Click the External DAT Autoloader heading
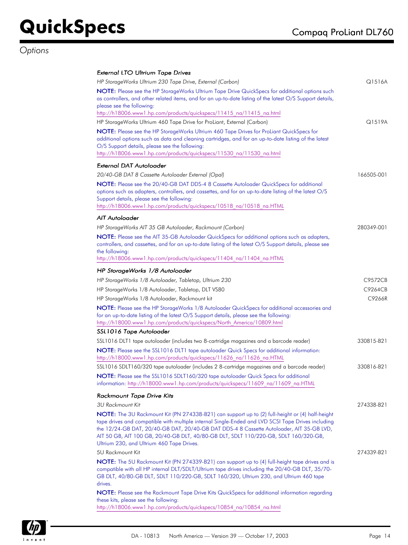Viewport: 408px width, 545px height. 131,166
